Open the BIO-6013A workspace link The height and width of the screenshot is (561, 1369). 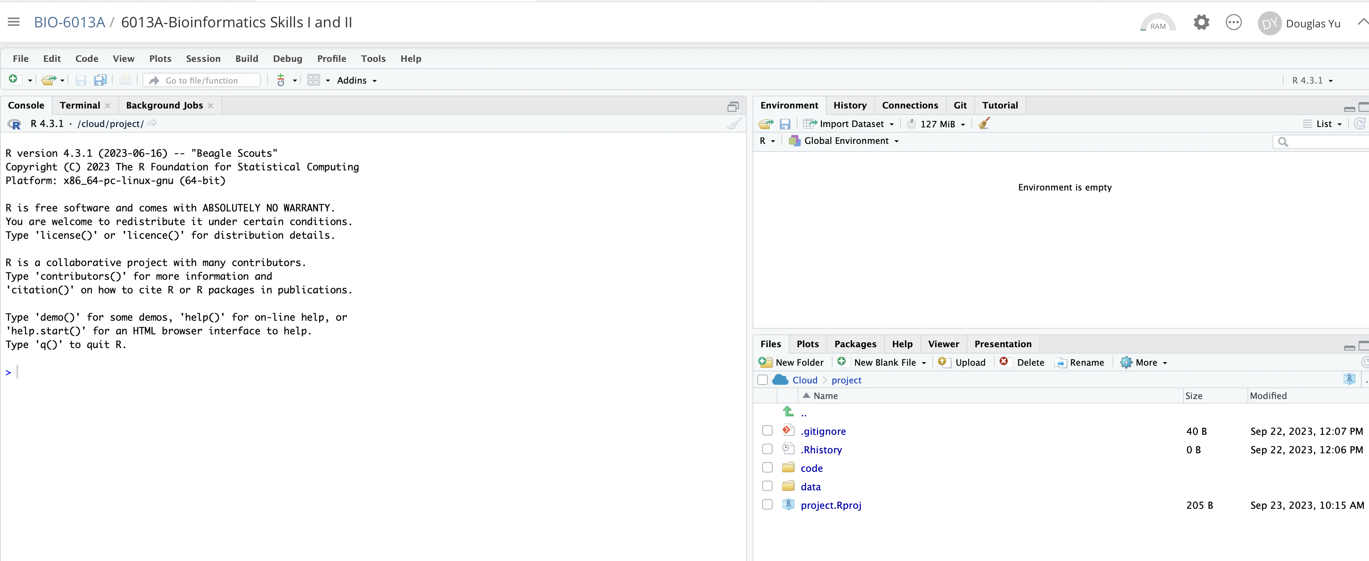coord(69,22)
